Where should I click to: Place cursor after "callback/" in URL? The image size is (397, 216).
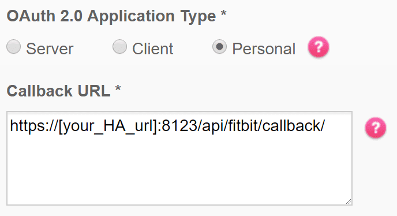point(325,126)
